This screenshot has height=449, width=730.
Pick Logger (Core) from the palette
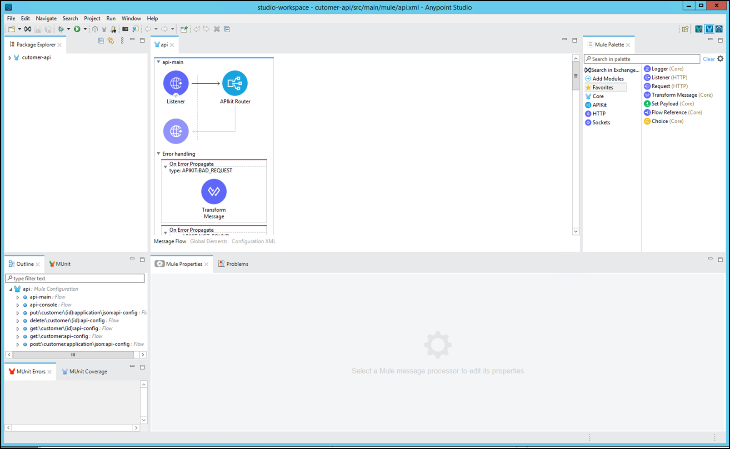pyautogui.click(x=664, y=69)
